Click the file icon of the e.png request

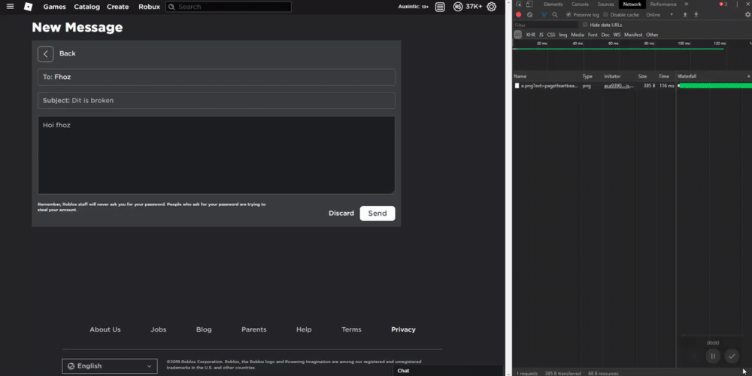[517, 86]
